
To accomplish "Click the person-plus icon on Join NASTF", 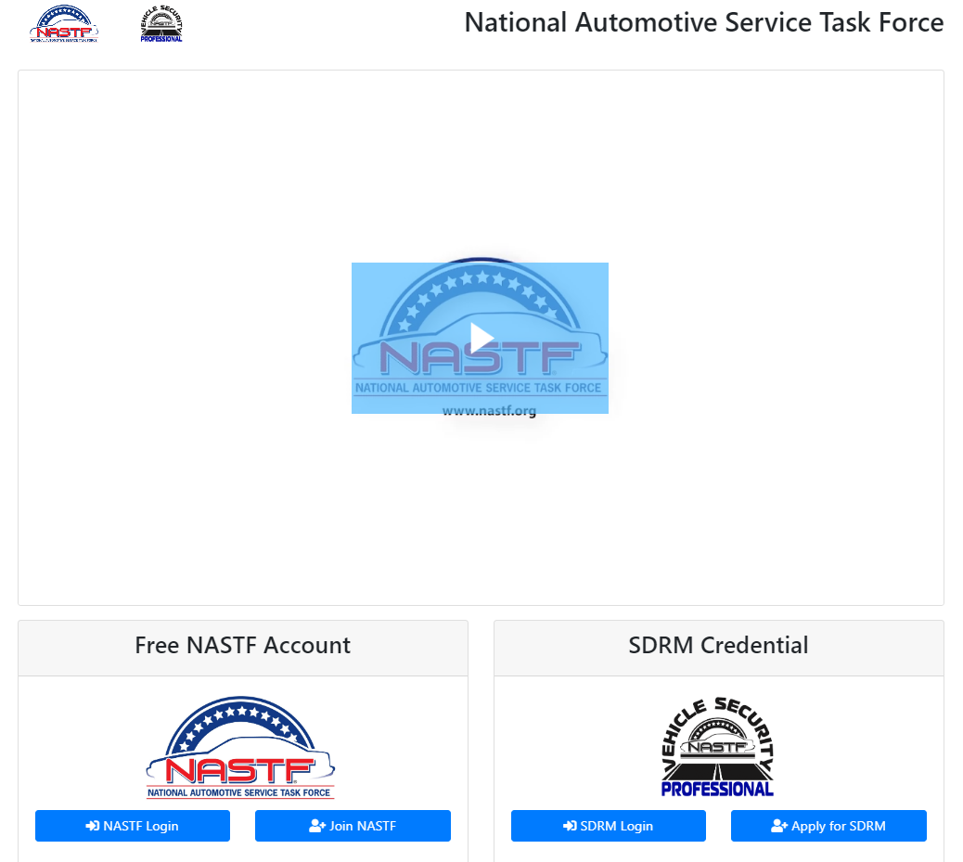I will [x=317, y=826].
